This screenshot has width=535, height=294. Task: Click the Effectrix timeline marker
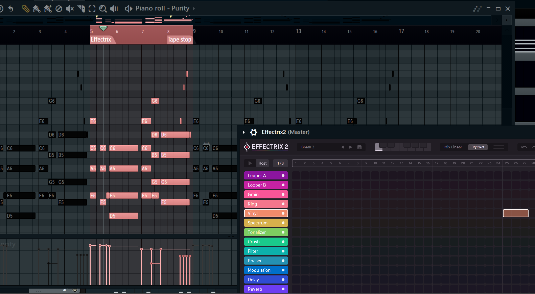pos(101,40)
